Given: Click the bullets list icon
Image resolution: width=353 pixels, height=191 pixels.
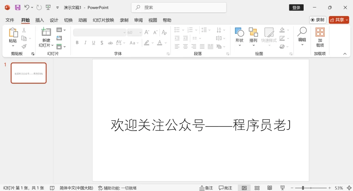Looking at the screenshot, I should (177, 30).
